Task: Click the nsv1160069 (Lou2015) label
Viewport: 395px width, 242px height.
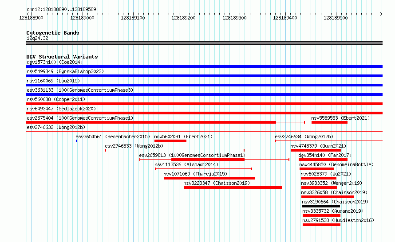Action: pyautogui.click(x=53, y=81)
